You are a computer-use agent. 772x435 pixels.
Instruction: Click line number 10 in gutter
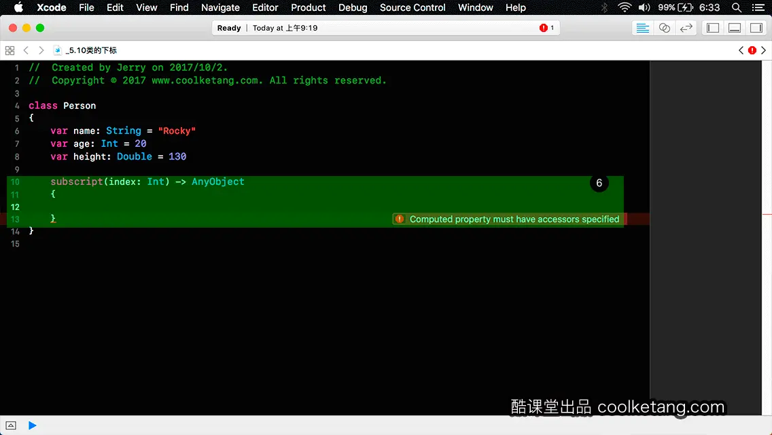tap(15, 181)
